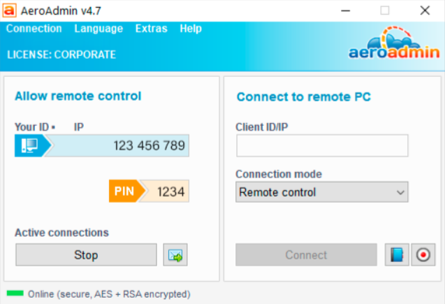This screenshot has height=304, width=445.
Task: Click the AeroAdmin title bar app icon
Action: [10, 10]
